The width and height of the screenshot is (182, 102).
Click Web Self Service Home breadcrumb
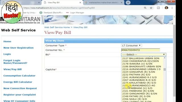click(57, 27)
